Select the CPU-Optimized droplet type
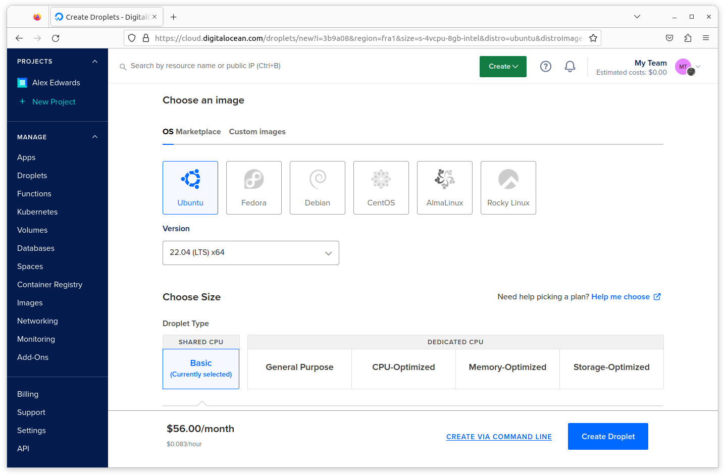Viewport: 725px width, 476px height. pos(403,367)
